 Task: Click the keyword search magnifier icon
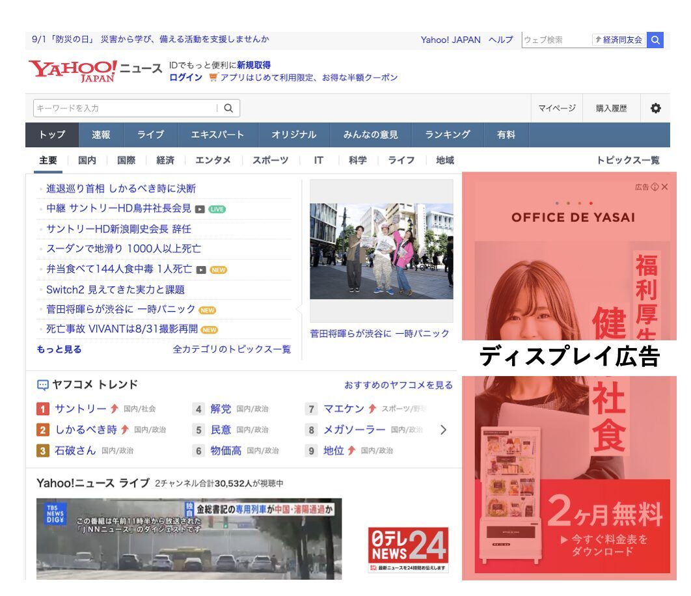pos(228,108)
